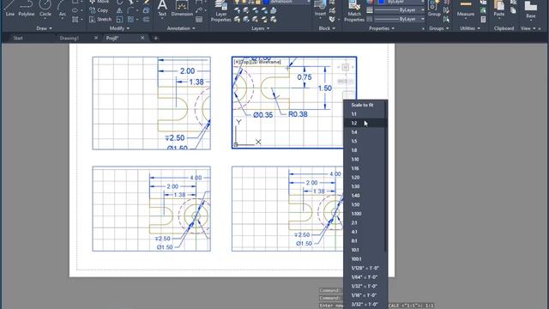Image resolution: width=549 pixels, height=309 pixels.
Task: Close the Drawing1 tab
Action: [x=96, y=38]
